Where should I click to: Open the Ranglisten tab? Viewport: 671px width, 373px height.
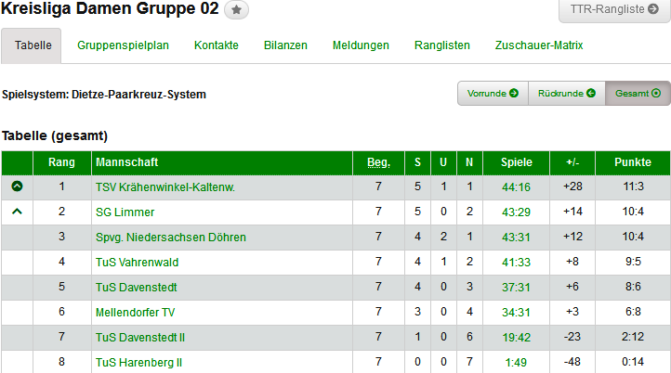442,45
